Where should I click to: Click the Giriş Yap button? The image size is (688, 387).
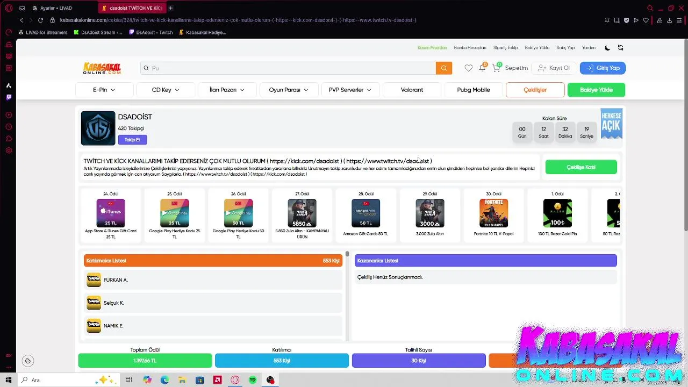click(603, 68)
